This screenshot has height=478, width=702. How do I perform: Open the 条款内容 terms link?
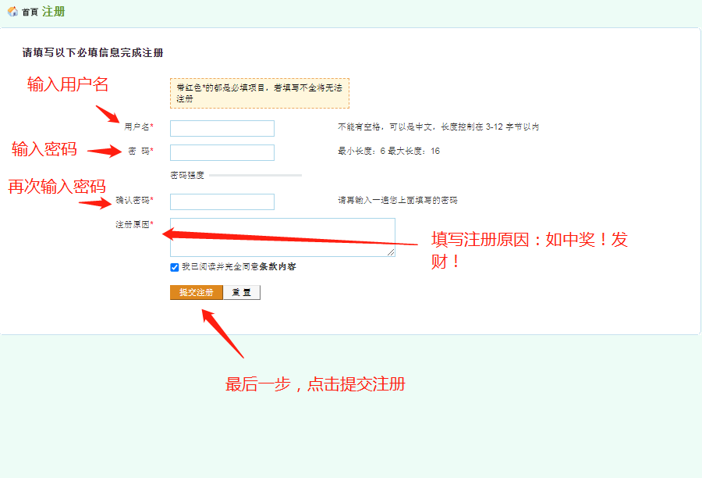click(x=278, y=267)
